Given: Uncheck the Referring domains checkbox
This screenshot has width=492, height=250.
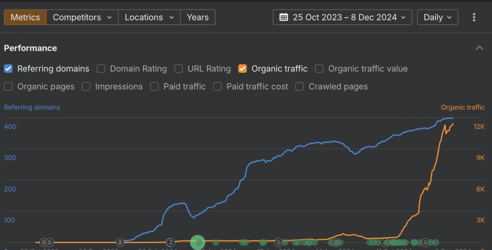Looking at the screenshot, I should coord(8,68).
